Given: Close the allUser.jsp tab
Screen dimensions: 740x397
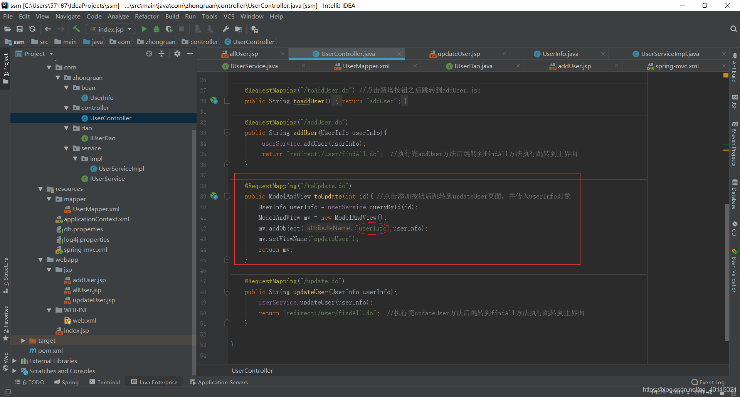Looking at the screenshot, I should point(283,54).
